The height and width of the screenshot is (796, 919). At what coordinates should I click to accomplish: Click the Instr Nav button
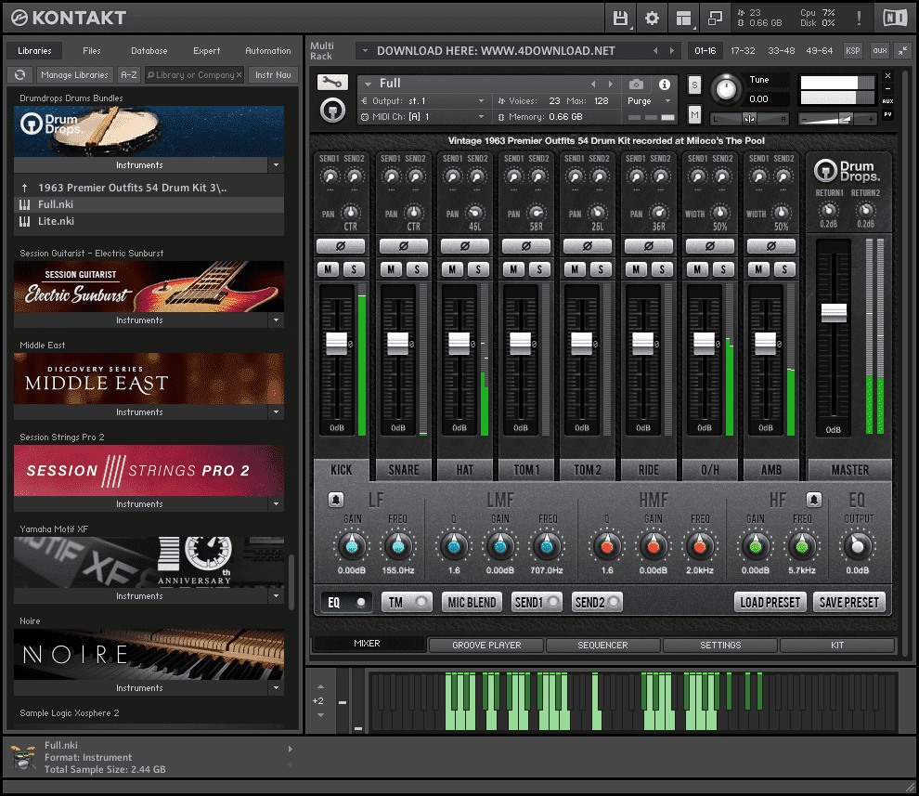click(x=273, y=75)
